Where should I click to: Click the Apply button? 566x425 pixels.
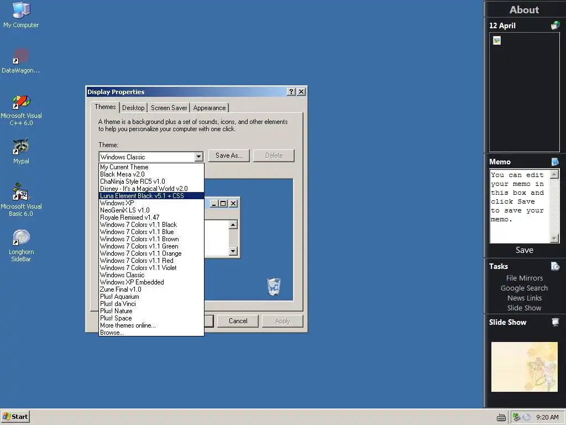pos(282,321)
